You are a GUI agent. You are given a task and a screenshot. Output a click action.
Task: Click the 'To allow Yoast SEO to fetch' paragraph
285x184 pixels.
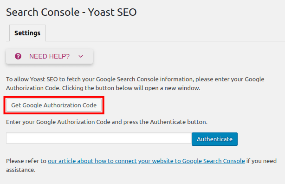[135, 84]
